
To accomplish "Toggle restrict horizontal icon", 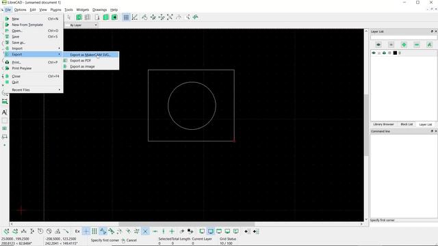I will tap(155, 231).
